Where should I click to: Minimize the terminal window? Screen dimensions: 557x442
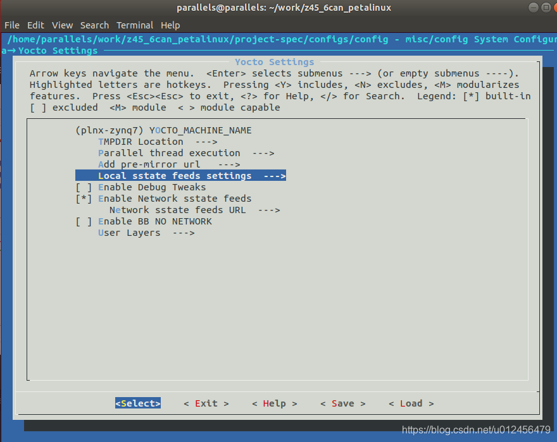point(533,8)
